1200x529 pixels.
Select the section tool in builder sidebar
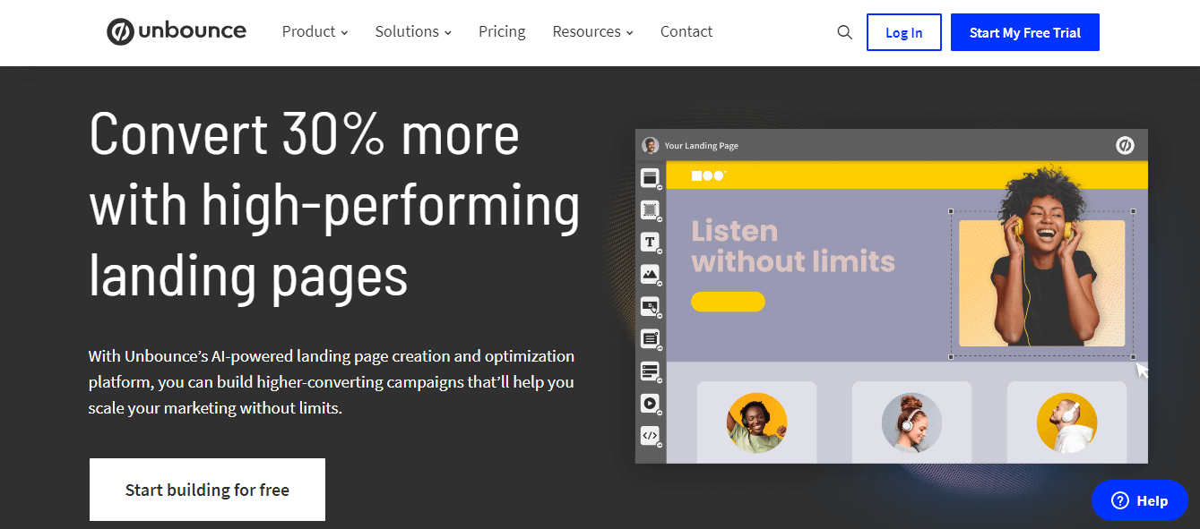[x=650, y=178]
